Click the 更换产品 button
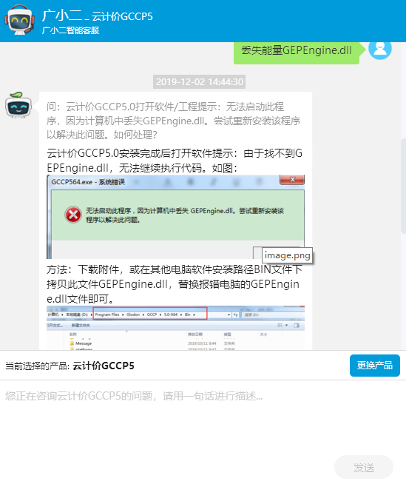 (375, 366)
